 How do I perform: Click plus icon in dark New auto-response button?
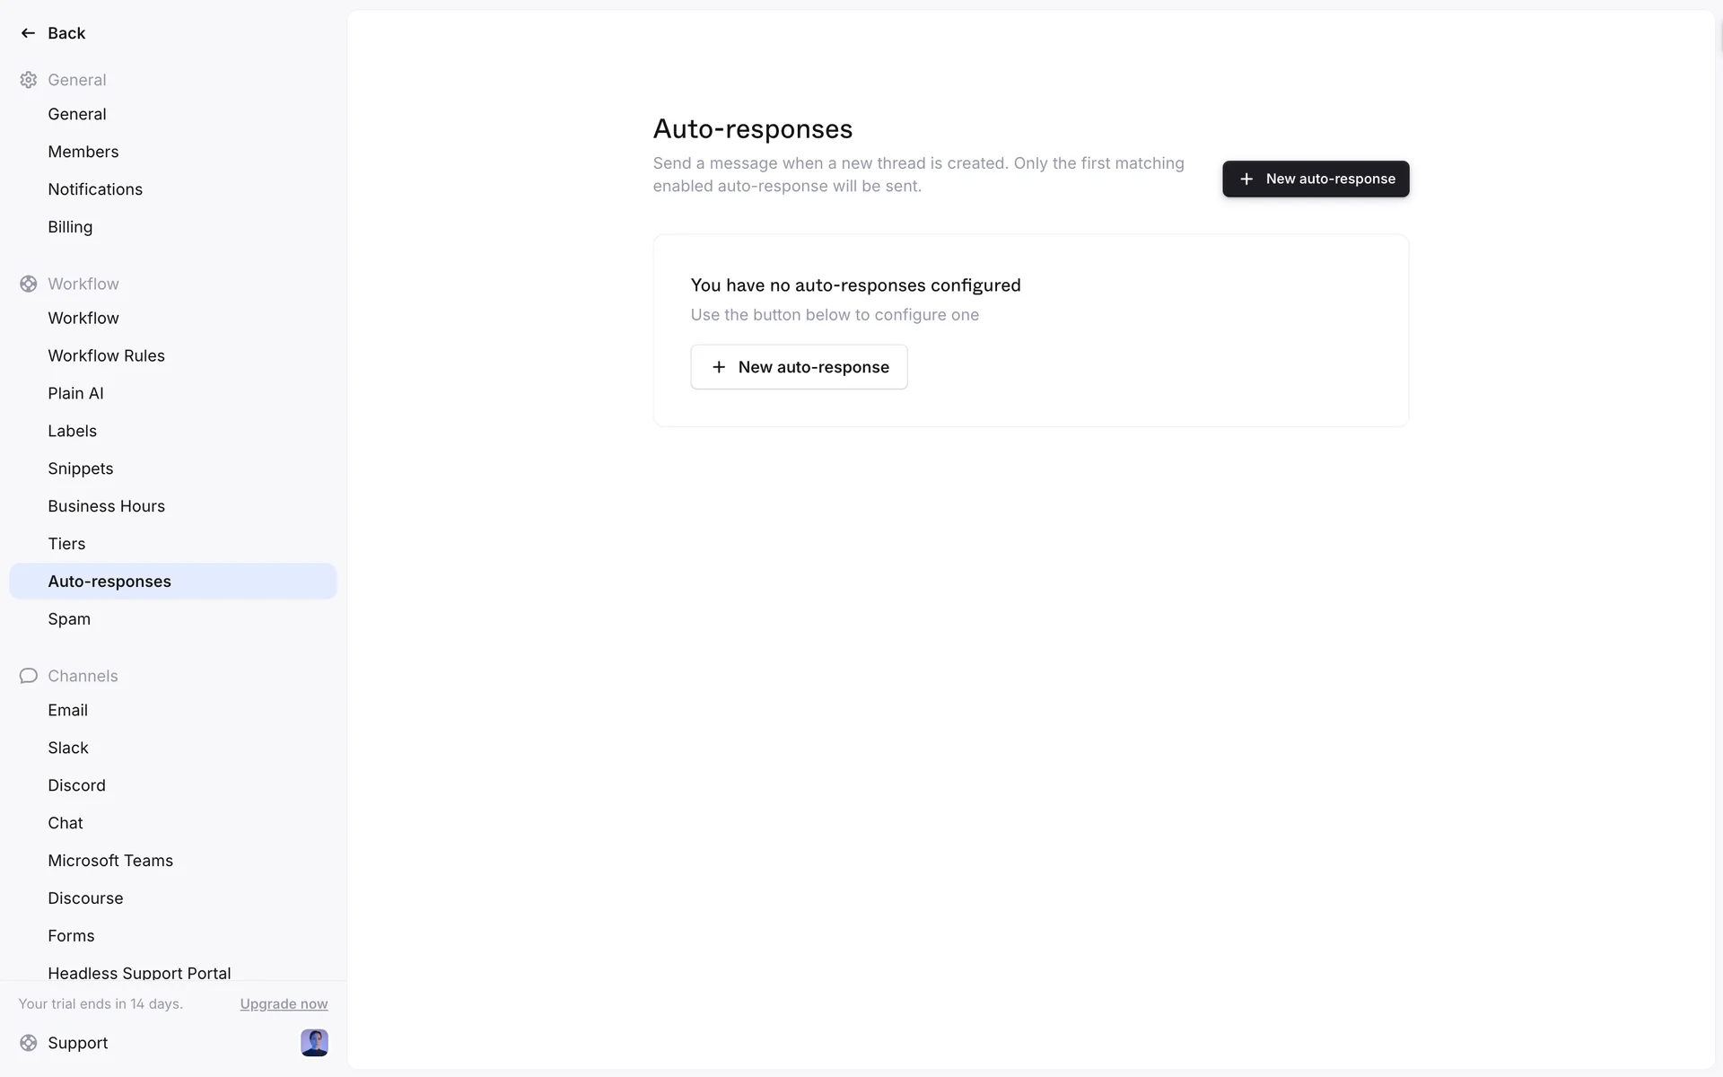click(x=1246, y=179)
